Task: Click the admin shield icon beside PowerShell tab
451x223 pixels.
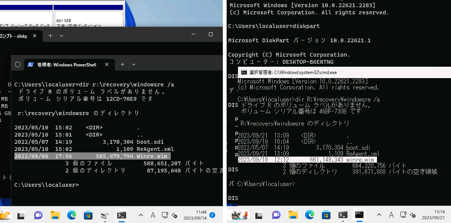Action: [17, 65]
